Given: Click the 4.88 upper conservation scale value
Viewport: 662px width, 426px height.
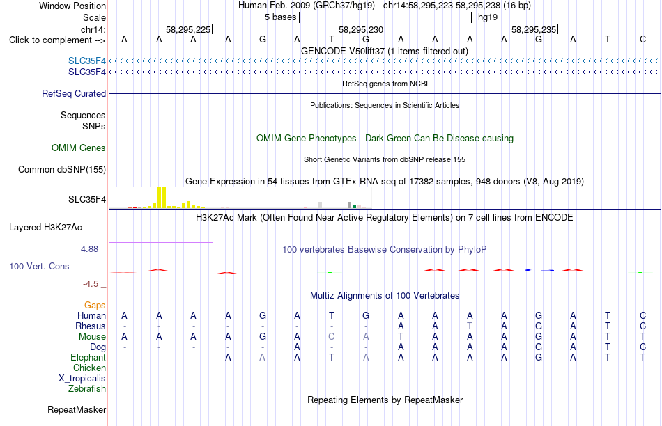Looking at the screenshot, I should coord(89,249).
